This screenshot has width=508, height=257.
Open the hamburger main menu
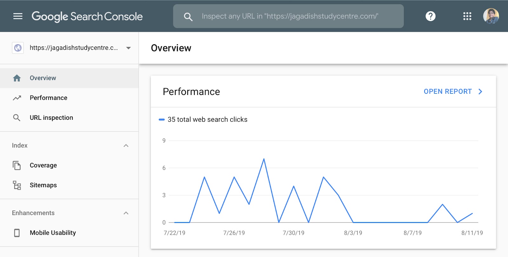(18, 16)
